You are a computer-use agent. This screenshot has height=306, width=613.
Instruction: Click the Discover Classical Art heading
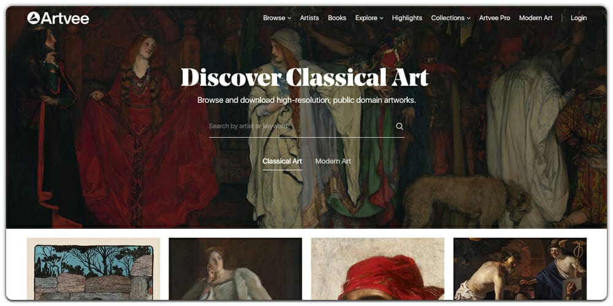[x=305, y=77]
